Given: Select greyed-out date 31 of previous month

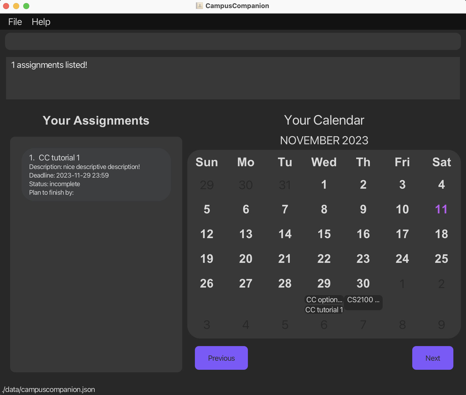Looking at the screenshot, I should tap(285, 185).
